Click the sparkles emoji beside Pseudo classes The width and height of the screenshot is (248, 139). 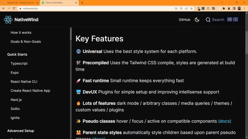[x=78, y=121]
